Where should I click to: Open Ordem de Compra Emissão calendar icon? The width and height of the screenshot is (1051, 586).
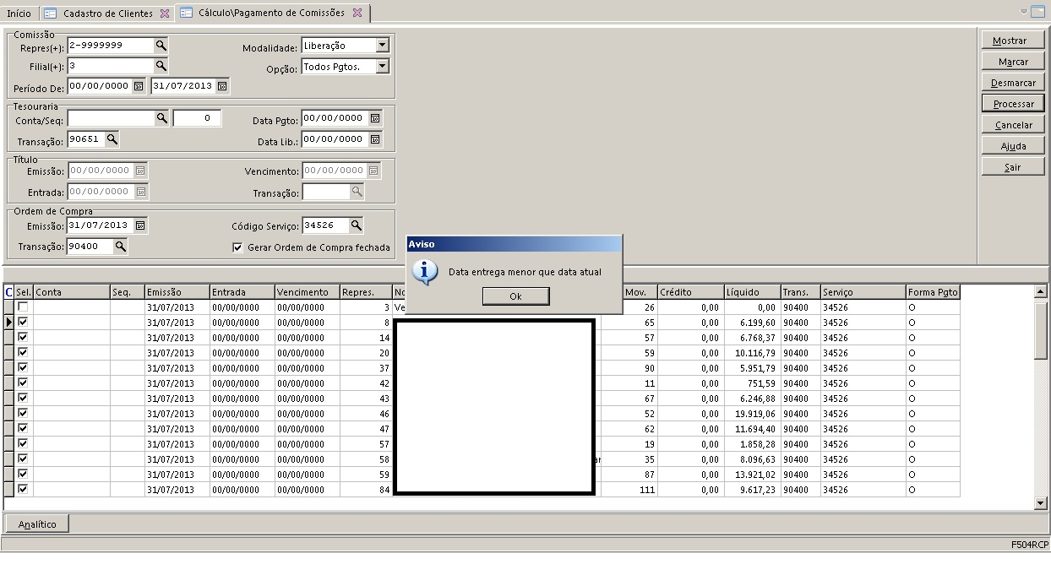140,225
